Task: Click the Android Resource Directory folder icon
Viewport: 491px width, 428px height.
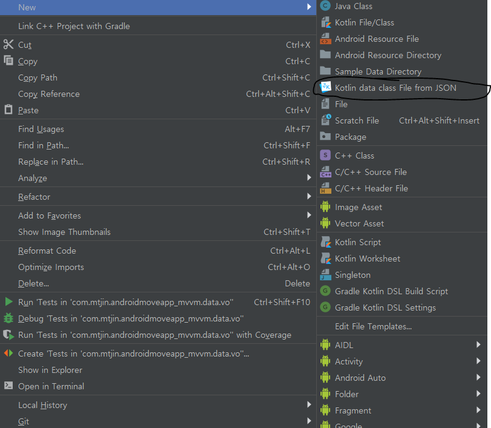Action: [325, 54]
